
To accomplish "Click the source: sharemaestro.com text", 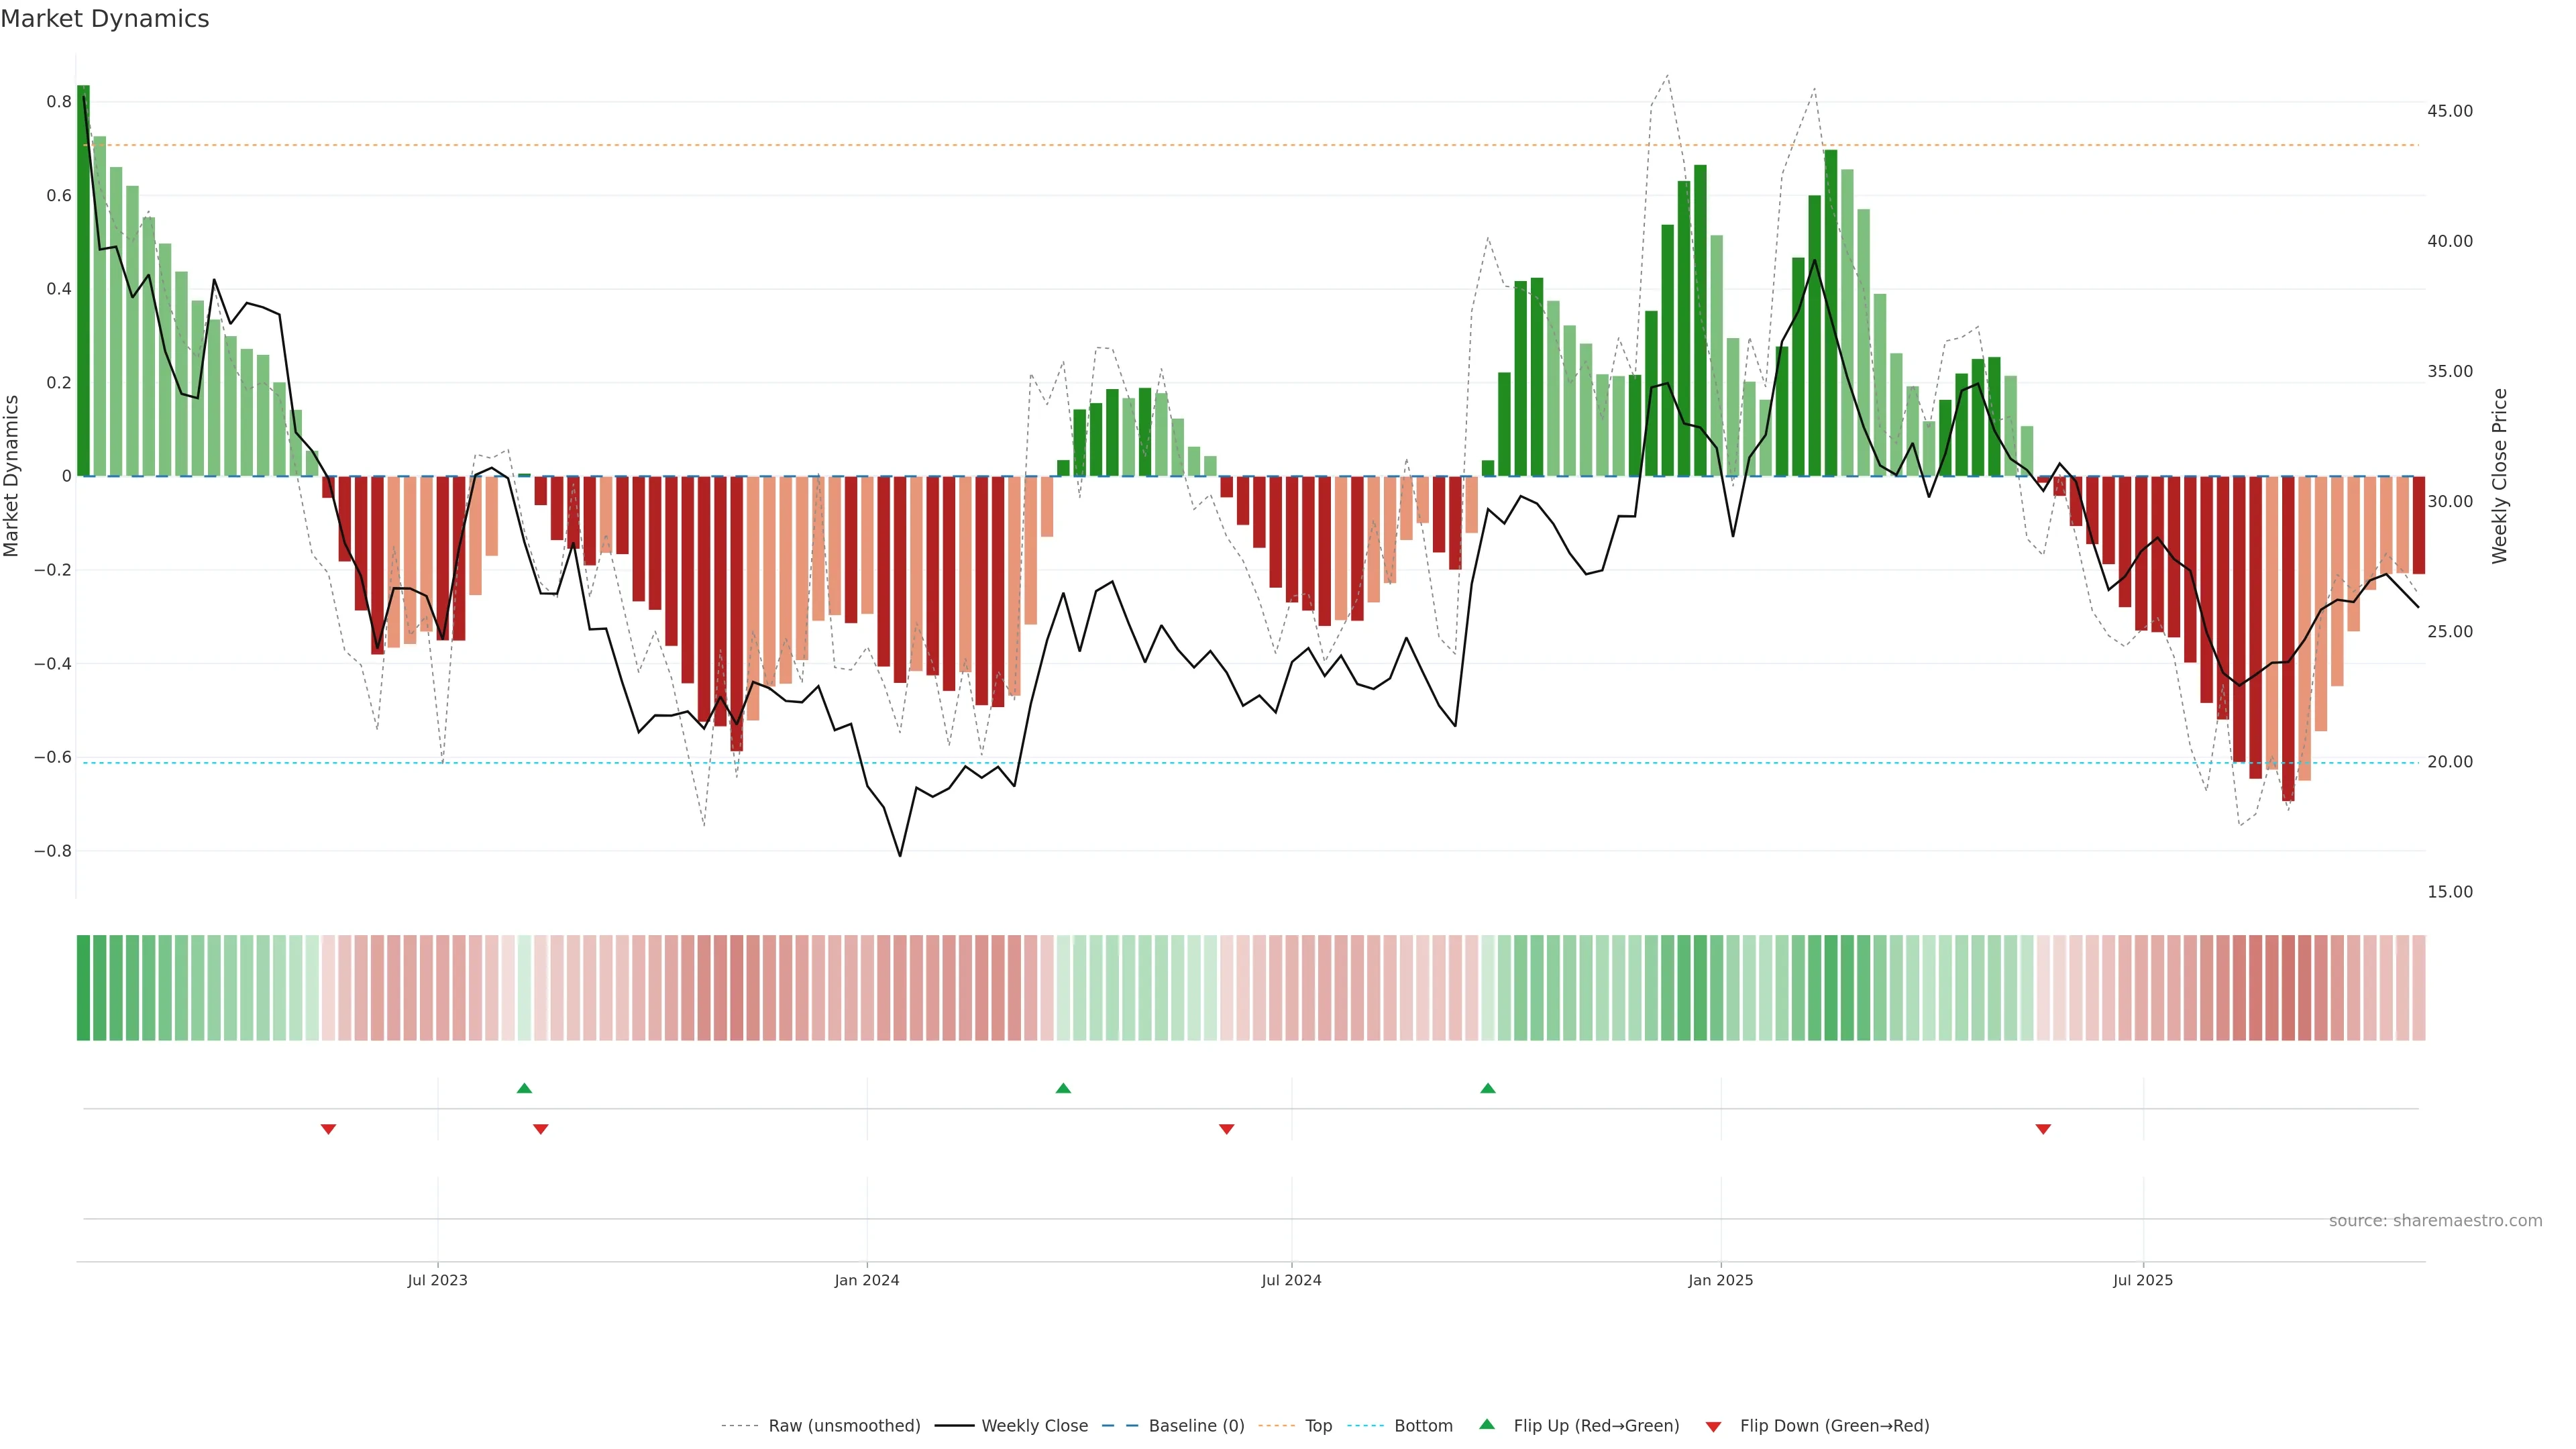I will coord(2435,1221).
